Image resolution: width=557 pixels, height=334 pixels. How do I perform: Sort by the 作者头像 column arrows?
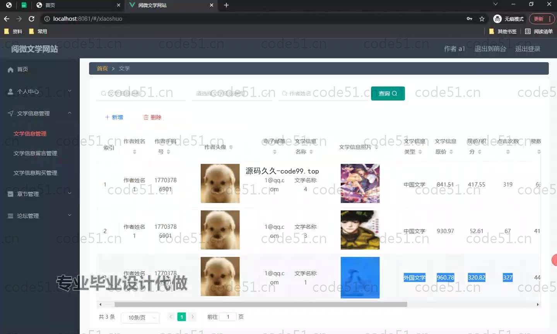click(231, 147)
